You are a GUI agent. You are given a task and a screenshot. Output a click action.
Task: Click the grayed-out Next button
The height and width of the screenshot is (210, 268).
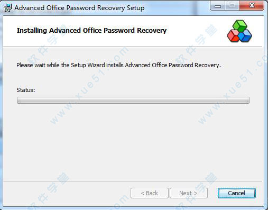188,193
